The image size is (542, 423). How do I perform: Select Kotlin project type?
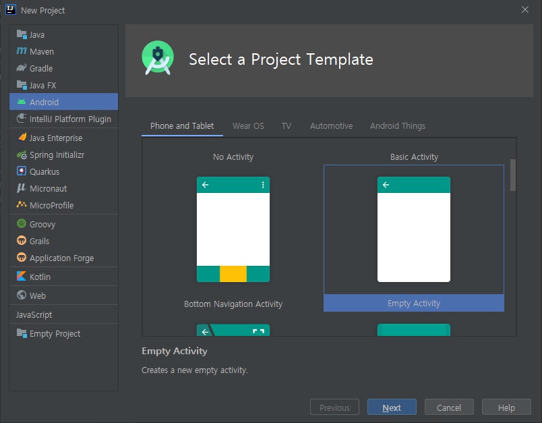[63, 277]
